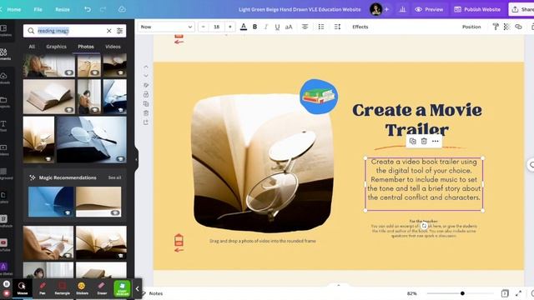Open the YouTube sidebar app

(4, 244)
